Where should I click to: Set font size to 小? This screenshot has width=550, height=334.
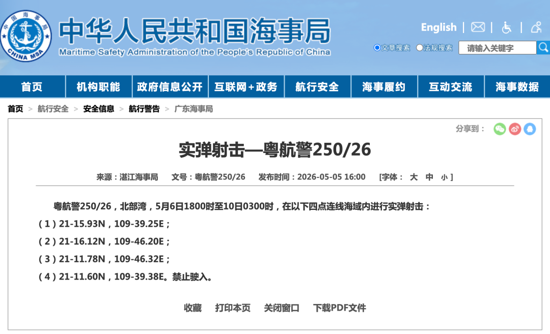(x=445, y=177)
